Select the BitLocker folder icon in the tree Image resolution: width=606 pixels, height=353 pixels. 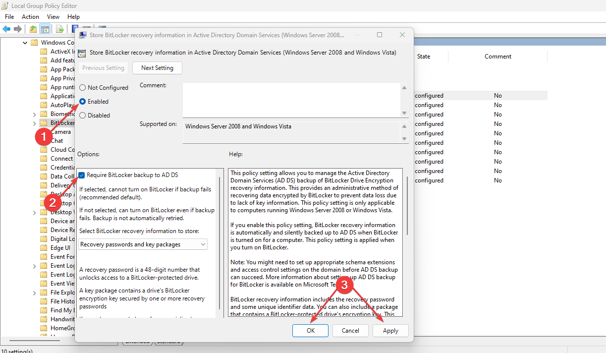(x=44, y=123)
